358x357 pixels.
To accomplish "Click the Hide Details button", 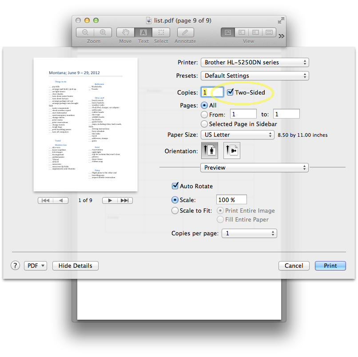I will 76,266.
